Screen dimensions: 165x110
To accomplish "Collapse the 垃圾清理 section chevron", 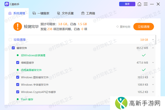I will (153, 40).
